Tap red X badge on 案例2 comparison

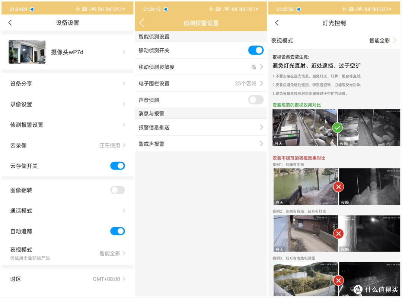tap(338, 233)
